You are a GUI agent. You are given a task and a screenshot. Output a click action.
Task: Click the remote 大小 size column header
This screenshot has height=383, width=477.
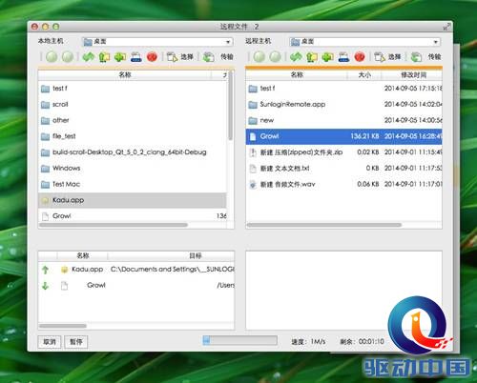(364, 75)
